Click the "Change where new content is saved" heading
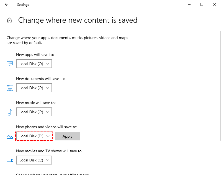This screenshot has height=175, width=221. [x=78, y=20]
